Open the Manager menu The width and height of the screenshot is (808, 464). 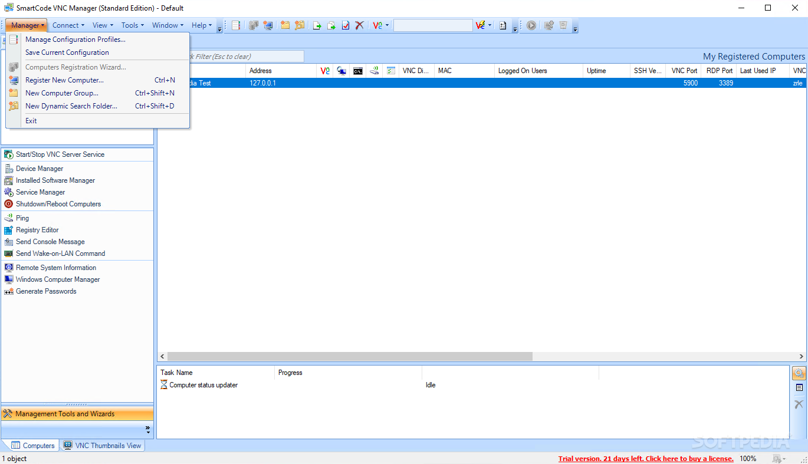tap(27, 25)
